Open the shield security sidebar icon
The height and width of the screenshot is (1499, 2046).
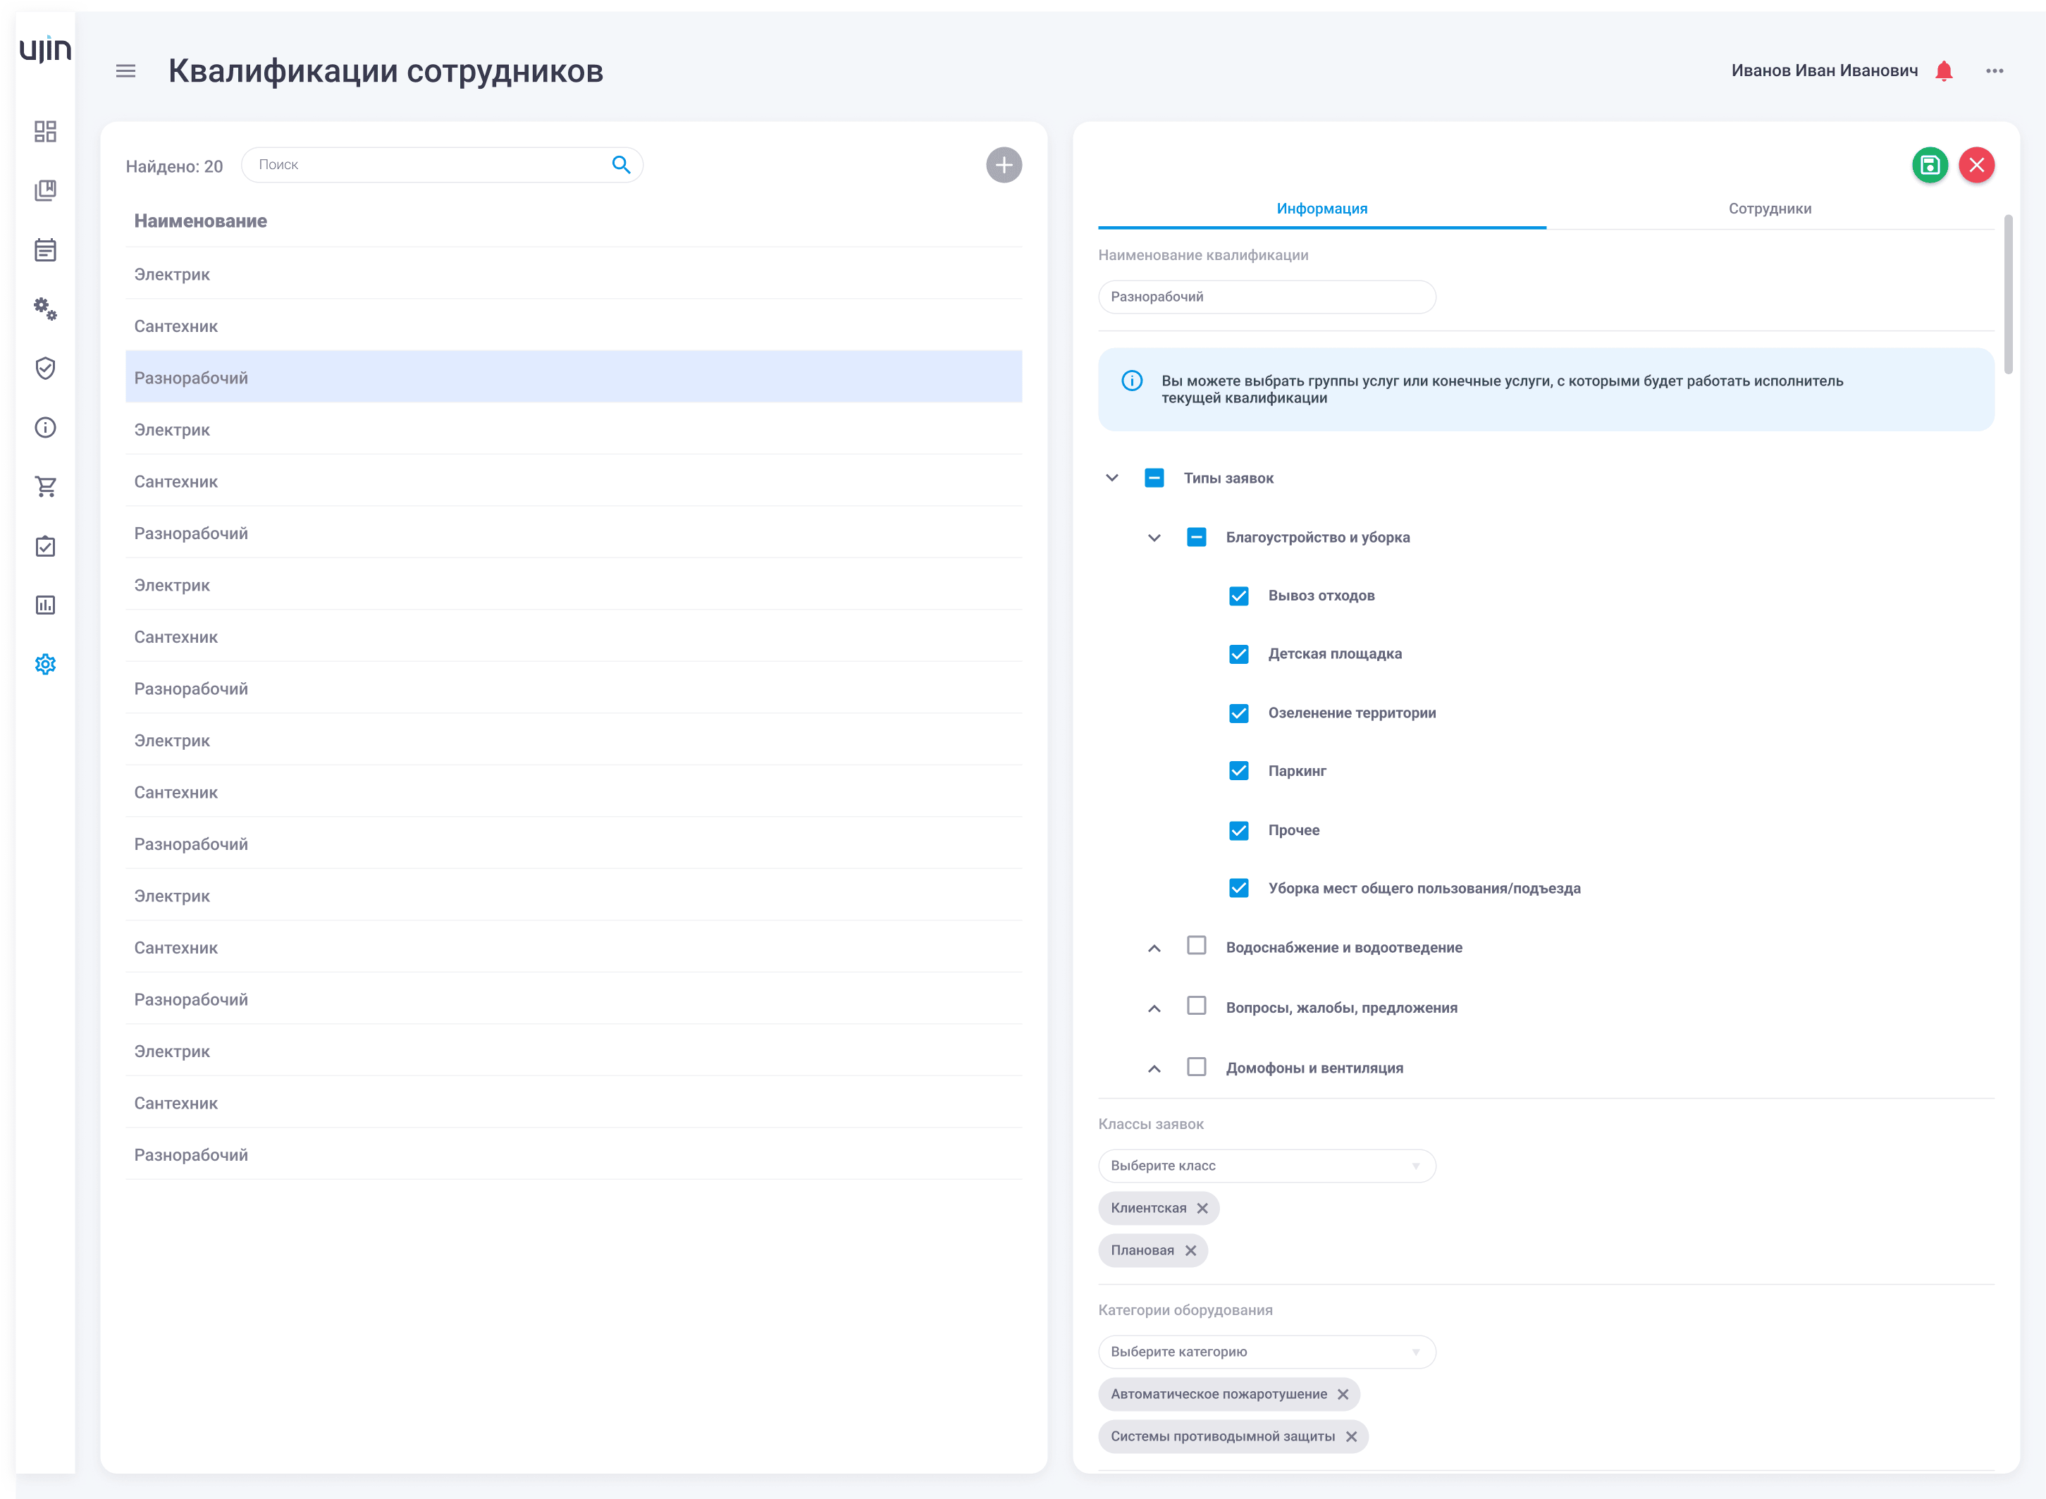point(45,367)
